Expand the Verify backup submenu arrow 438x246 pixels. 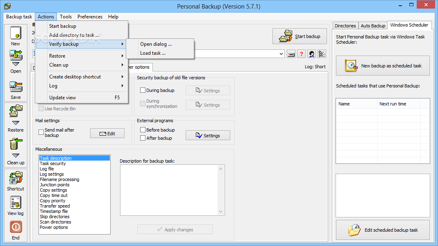point(123,44)
